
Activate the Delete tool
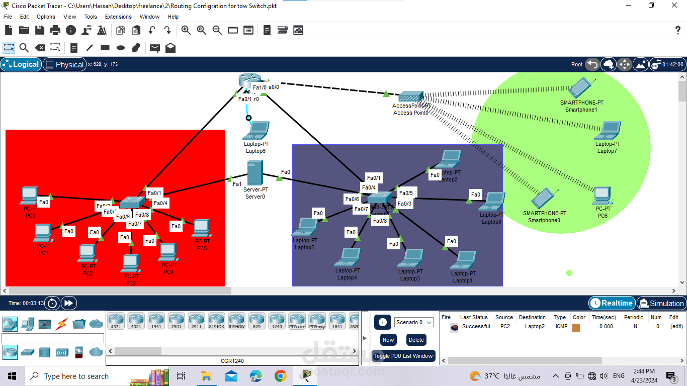point(40,48)
